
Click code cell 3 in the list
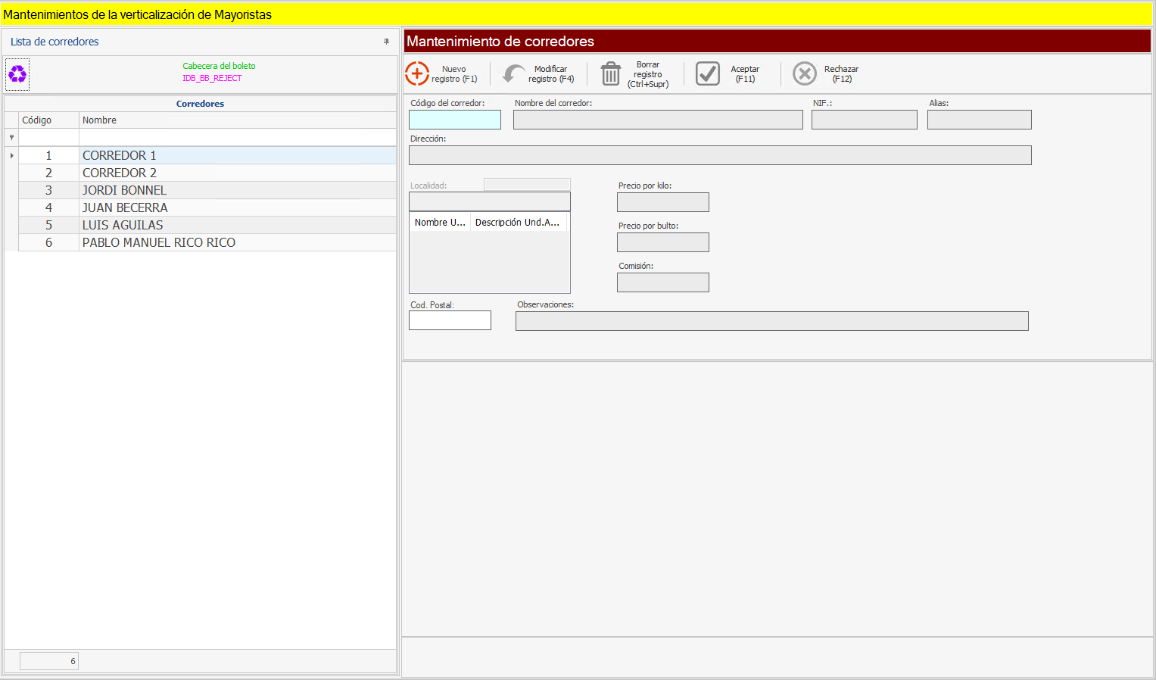point(49,190)
